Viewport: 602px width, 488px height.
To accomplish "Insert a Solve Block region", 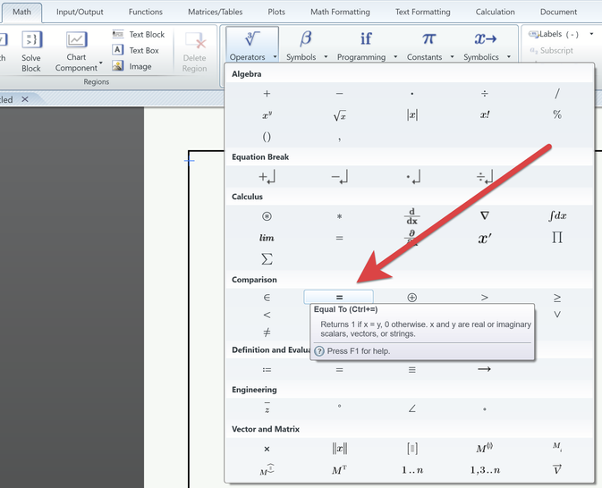I will (31, 52).
